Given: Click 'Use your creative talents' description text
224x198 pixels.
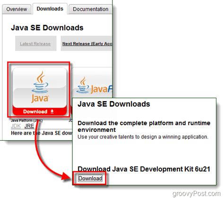Looking at the screenshot, I should pos(143,137).
